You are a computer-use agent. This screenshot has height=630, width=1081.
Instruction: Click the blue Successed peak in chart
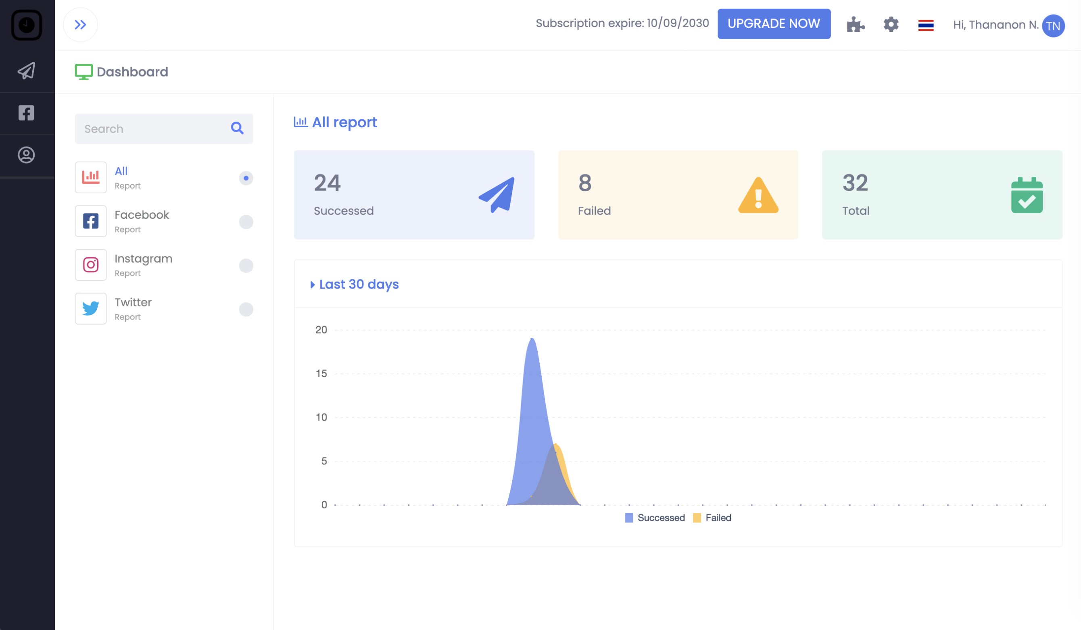tap(532, 340)
